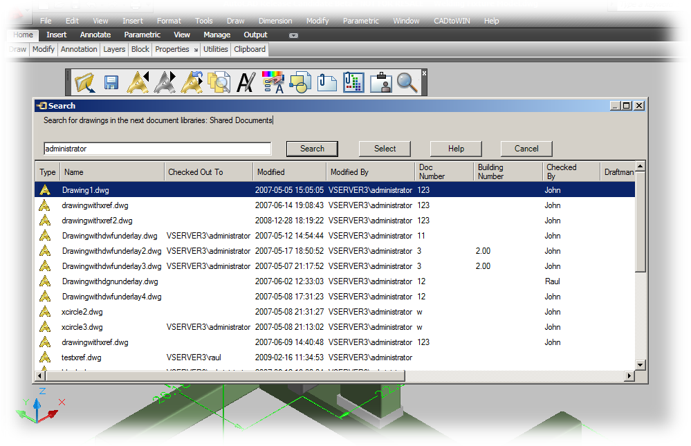Open the Dimension menu
This screenshot has width=691, height=446.
point(275,21)
